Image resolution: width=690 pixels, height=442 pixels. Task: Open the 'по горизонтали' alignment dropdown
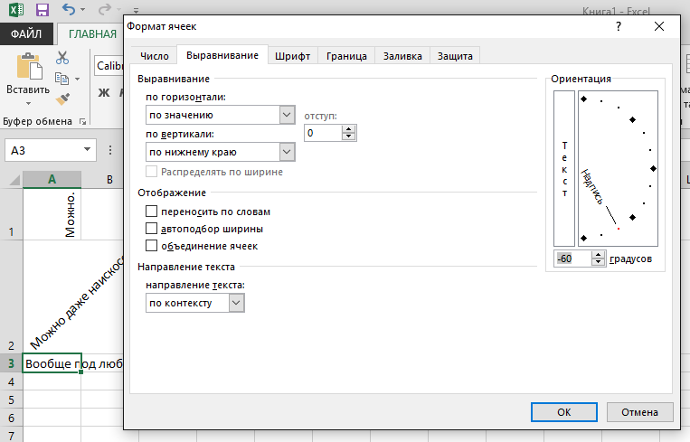[221, 115]
